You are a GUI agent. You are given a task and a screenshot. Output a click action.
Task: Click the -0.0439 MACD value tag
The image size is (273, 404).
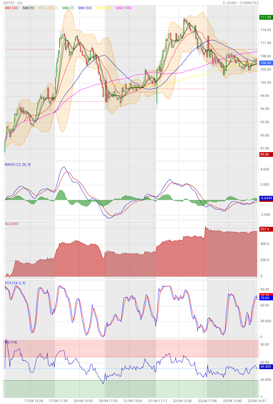tap(266, 198)
